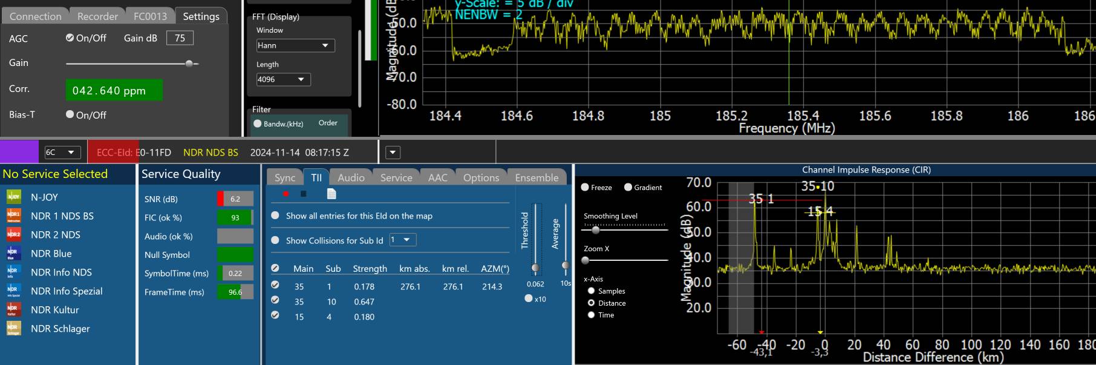Click the NDR Kultur station logo
The image size is (1096, 365).
point(14,310)
